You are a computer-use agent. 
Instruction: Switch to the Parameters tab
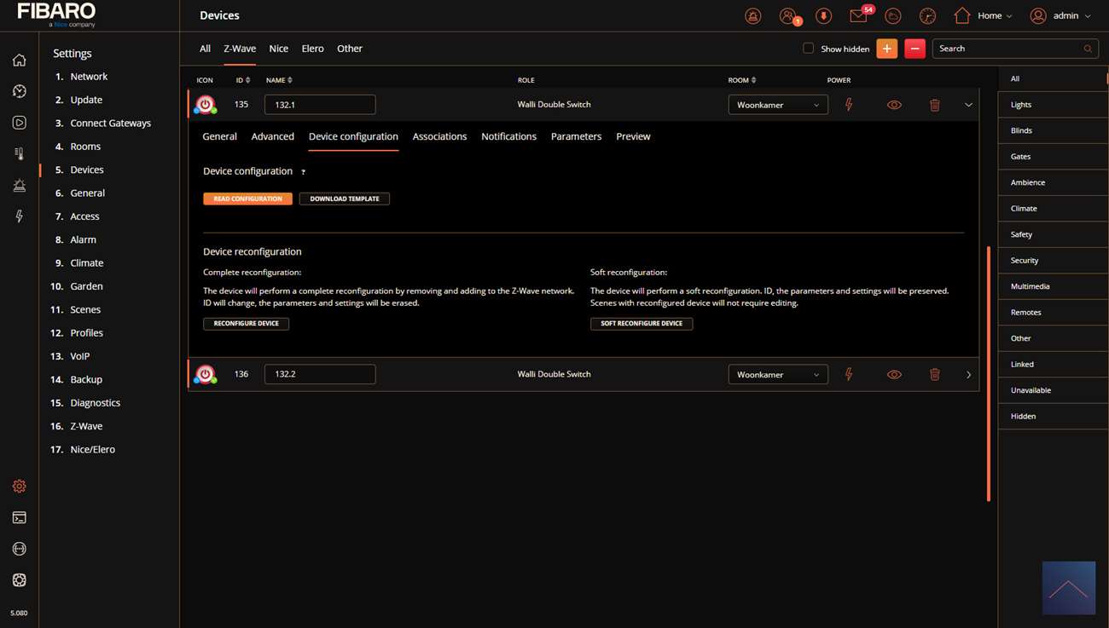(576, 136)
